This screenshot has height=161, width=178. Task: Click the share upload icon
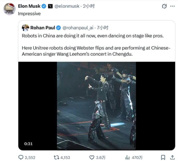pyautogui.click(x=172, y=157)
